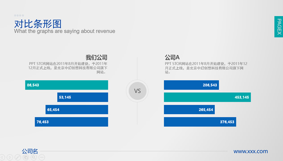
Task: Select the teal 86,543 bar
Action: (x=66, y=85)
